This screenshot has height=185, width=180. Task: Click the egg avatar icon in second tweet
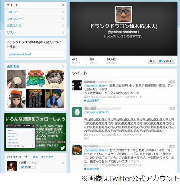(77, 112)
